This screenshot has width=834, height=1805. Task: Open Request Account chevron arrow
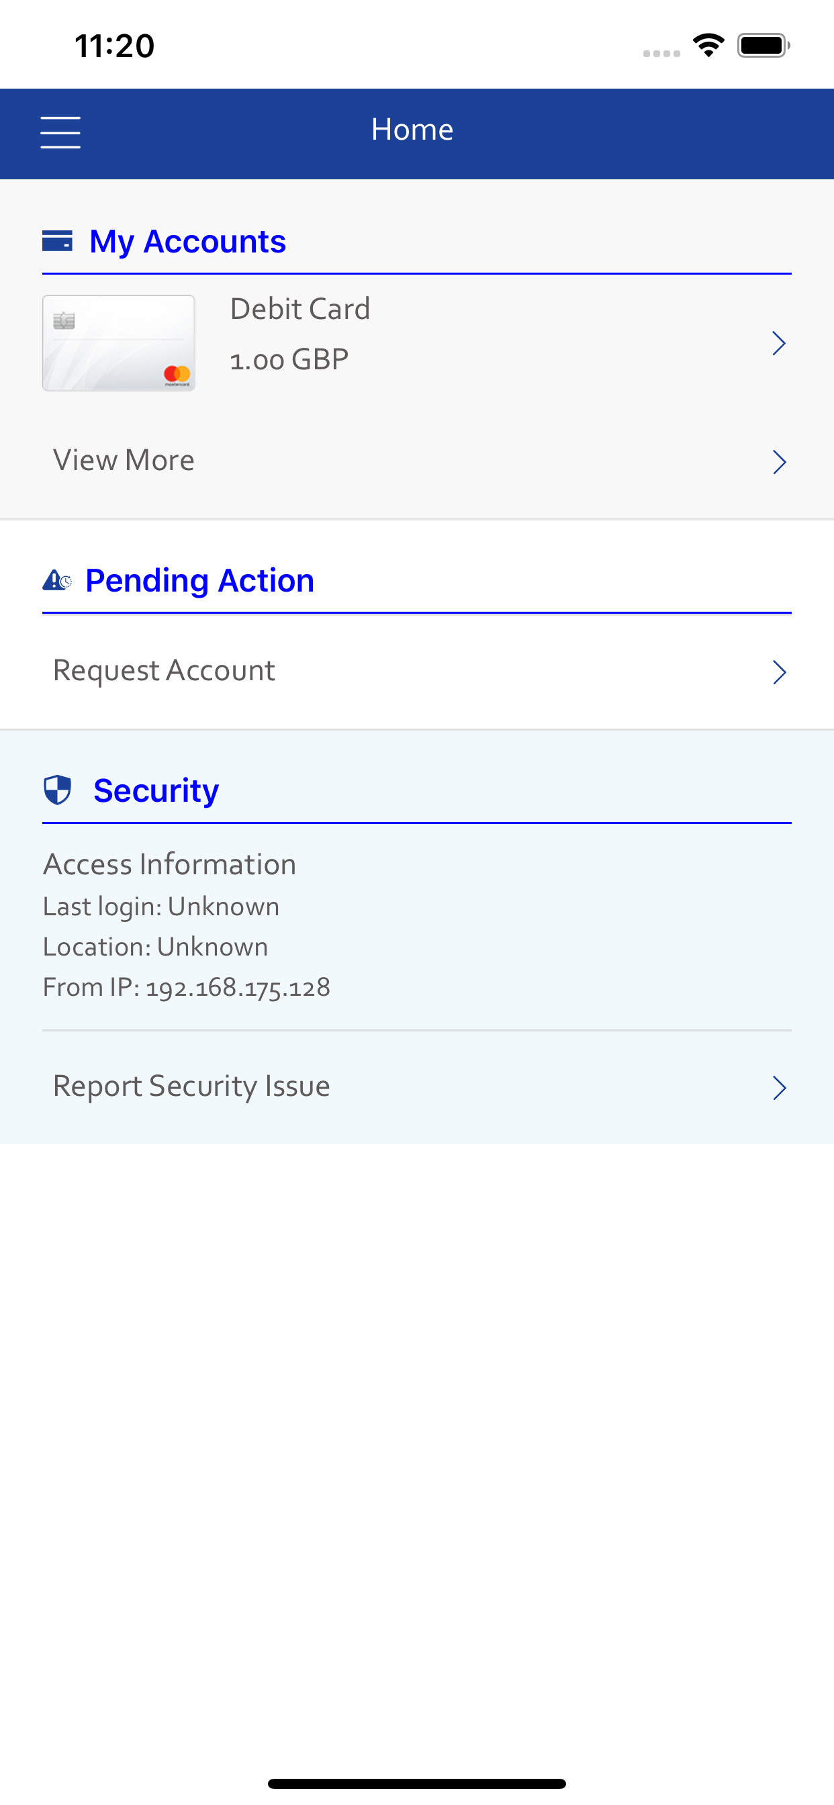click(779, 672)
